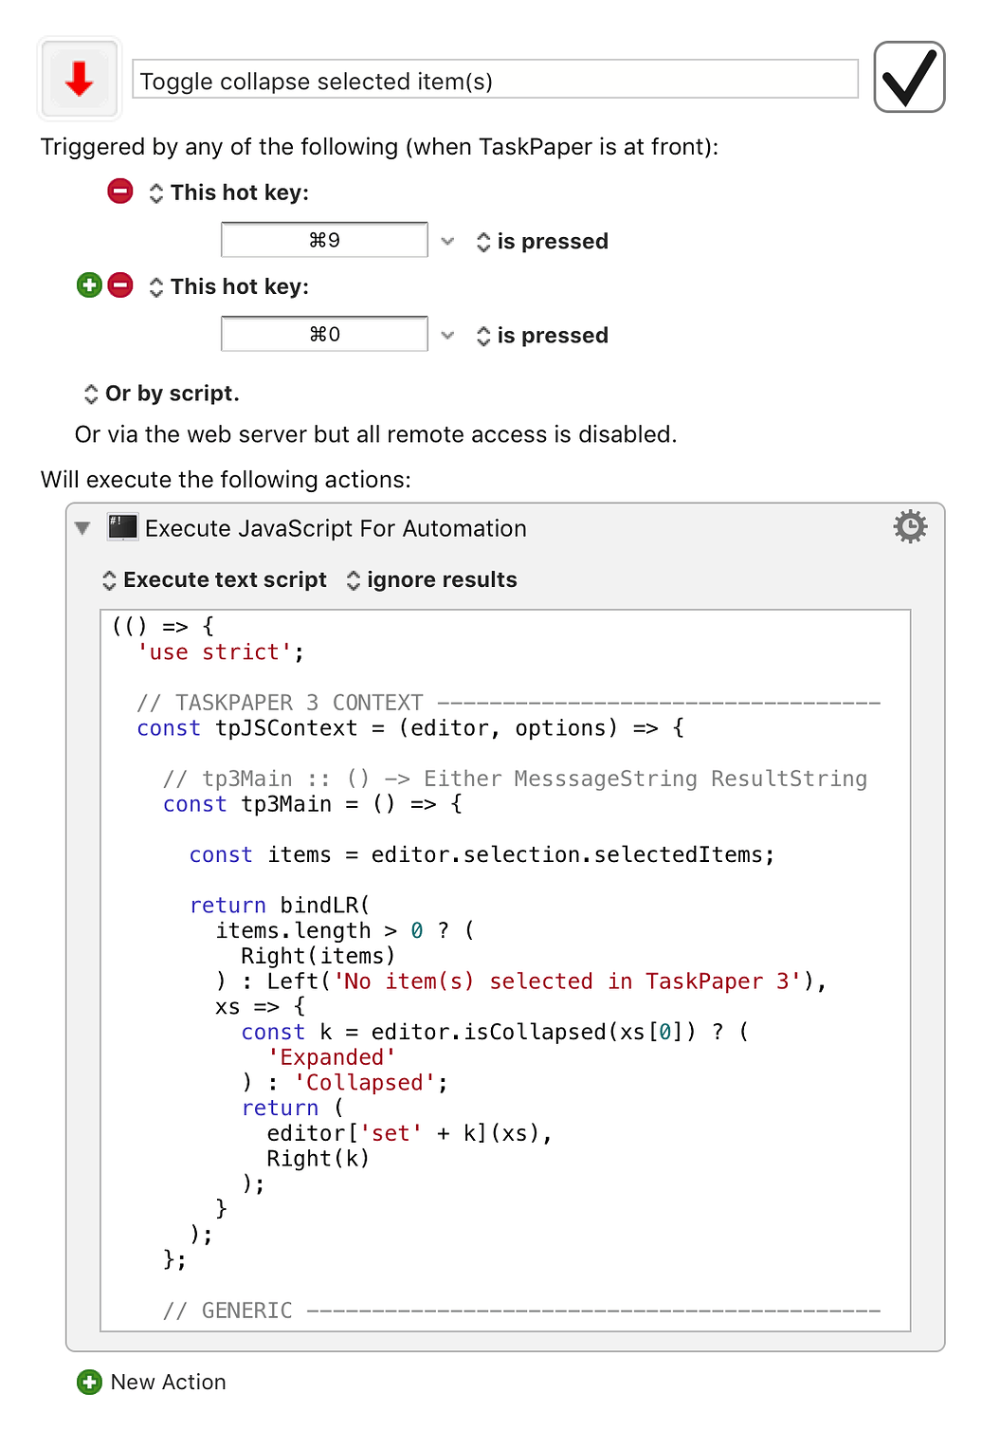Open the action gear menu
This screenshot has height=1430, width=982.
910,526
